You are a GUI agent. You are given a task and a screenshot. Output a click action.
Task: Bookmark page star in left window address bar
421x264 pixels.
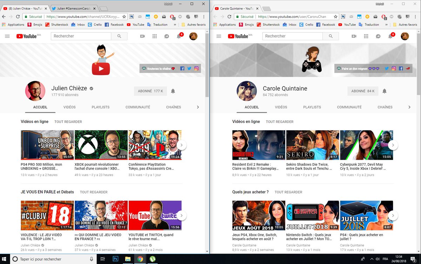pos(124,16)
